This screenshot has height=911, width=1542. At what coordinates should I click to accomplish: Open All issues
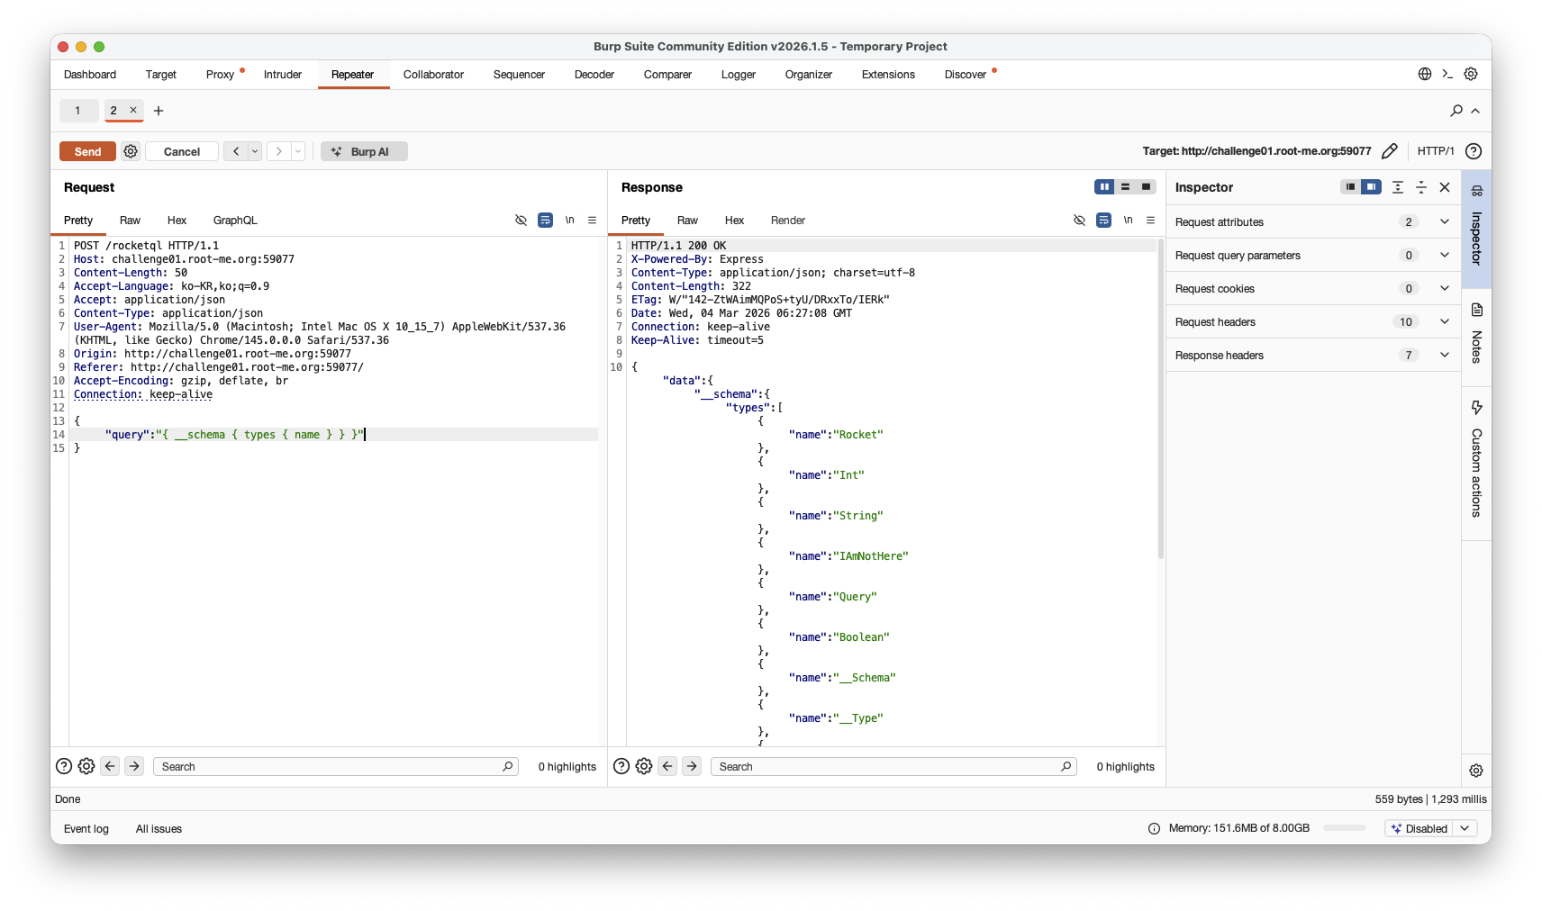(159, 829)
